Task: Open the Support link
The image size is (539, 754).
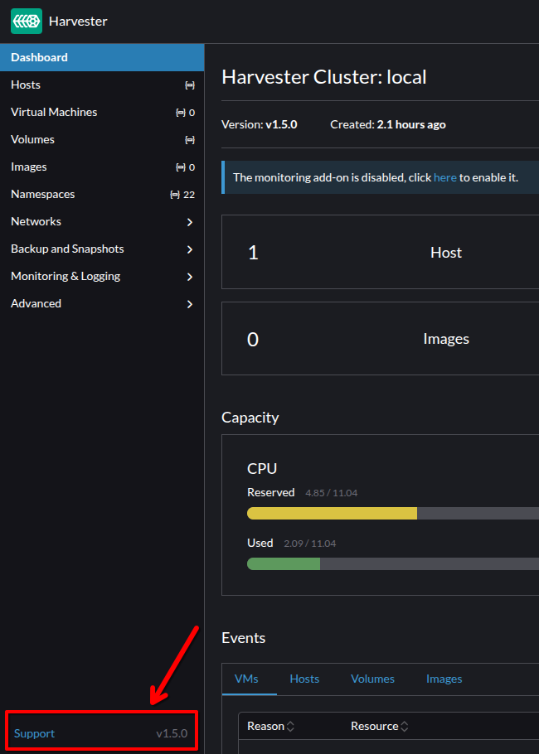Action: coord(34,733)
